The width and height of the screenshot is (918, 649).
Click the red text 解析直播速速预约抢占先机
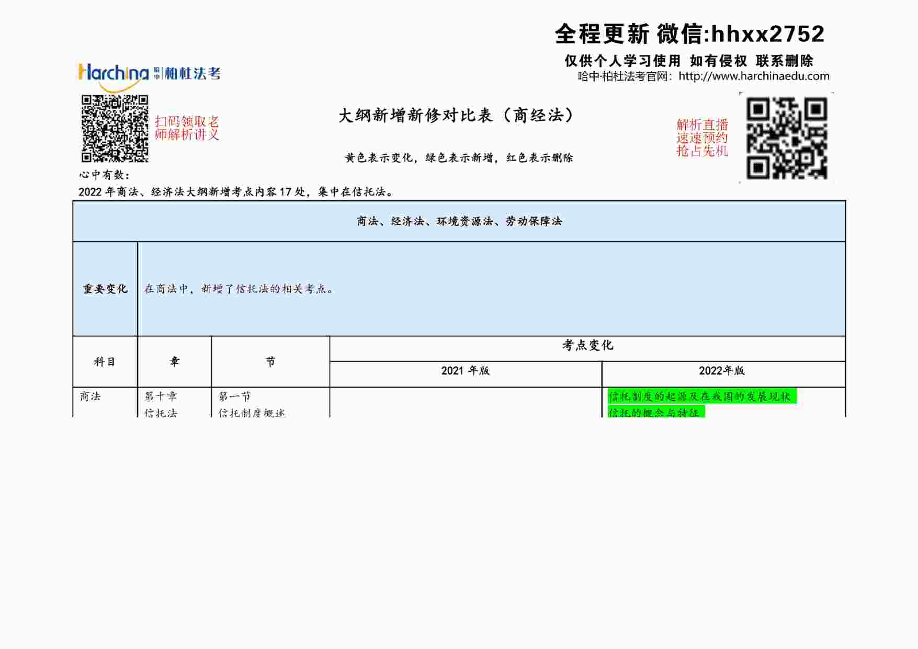pyautogui.click(x=702, y=138)
